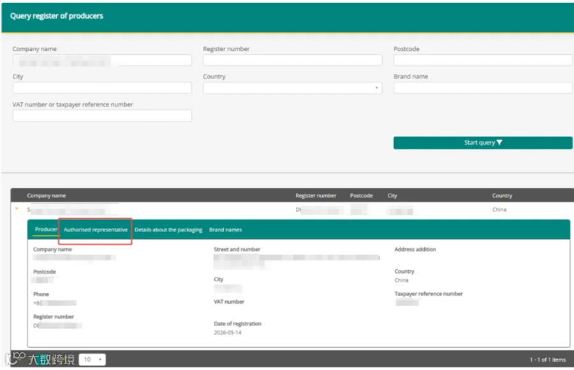The image size is (574, 370).
Task: Focus the Register number input field
Action: point(293,61)
